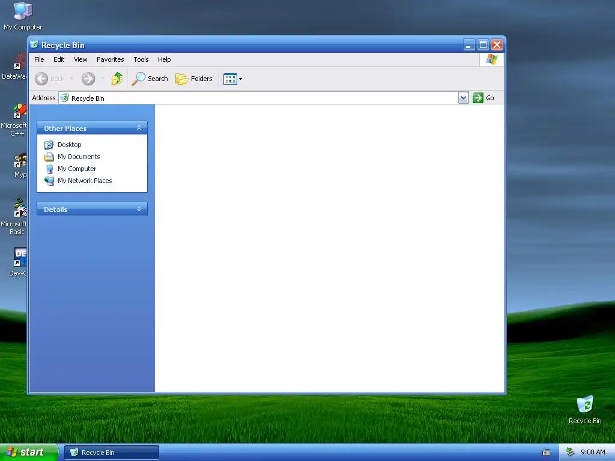Image resolution: width=615 pixels, height=461 pixels.
Task: Open the Tools menu
Action: click(141, 59)
